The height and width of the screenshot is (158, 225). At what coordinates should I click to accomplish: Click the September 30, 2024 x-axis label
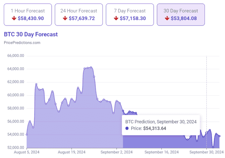pos(207,152)
